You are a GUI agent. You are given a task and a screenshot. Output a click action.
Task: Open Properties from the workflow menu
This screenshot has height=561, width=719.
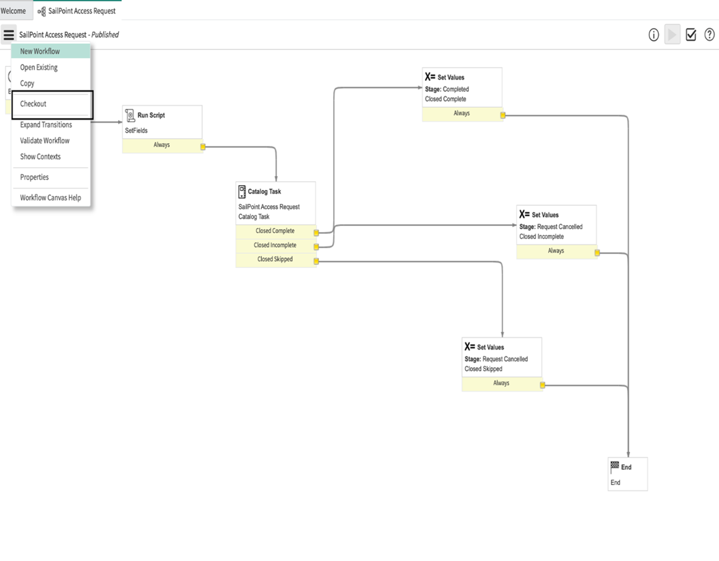tap(51, 177)
